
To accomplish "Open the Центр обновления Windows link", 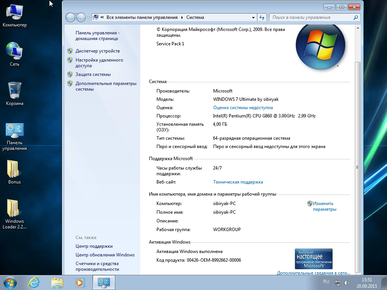I will (105, 255).
